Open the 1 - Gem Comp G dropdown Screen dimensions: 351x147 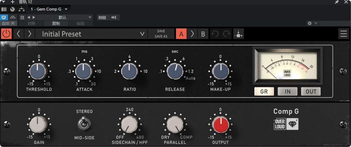(49, 9)
